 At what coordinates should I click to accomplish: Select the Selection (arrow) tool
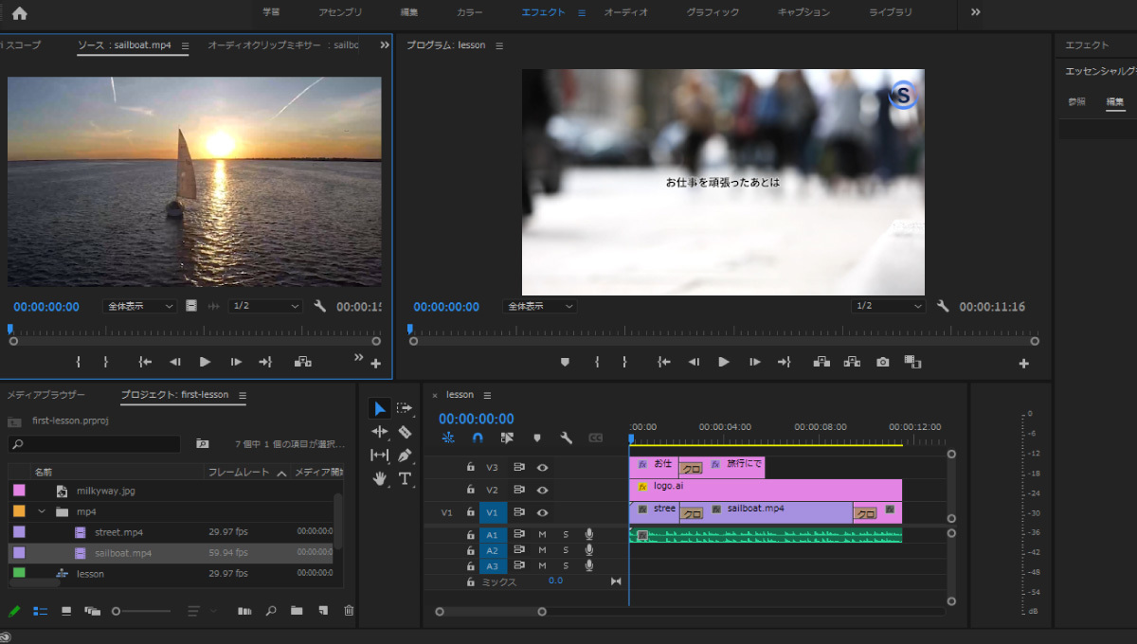[379, 408]
